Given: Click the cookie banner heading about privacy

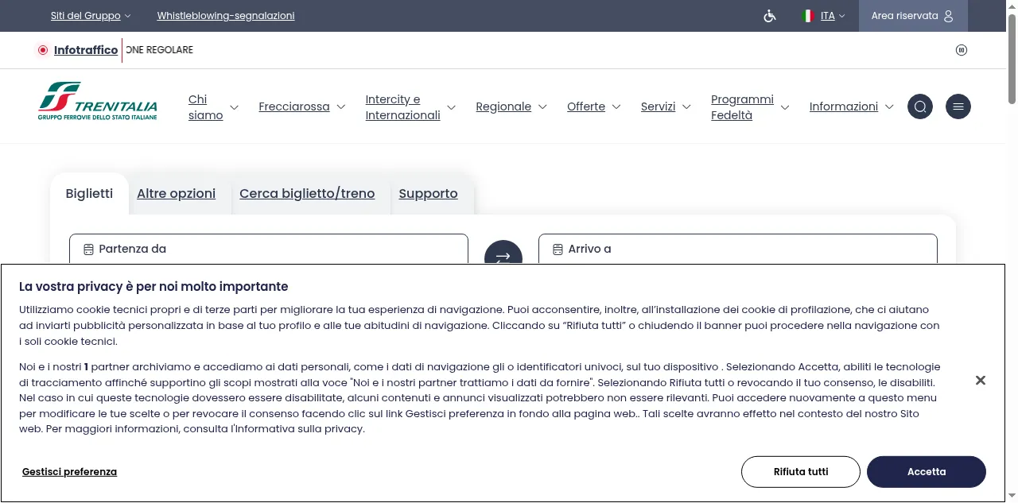Looking at the screenshot, I should click(153, 286).
